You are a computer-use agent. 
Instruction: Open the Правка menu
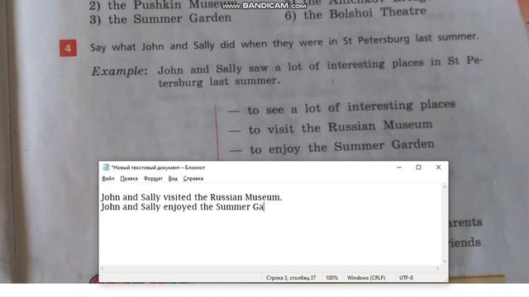129,178
